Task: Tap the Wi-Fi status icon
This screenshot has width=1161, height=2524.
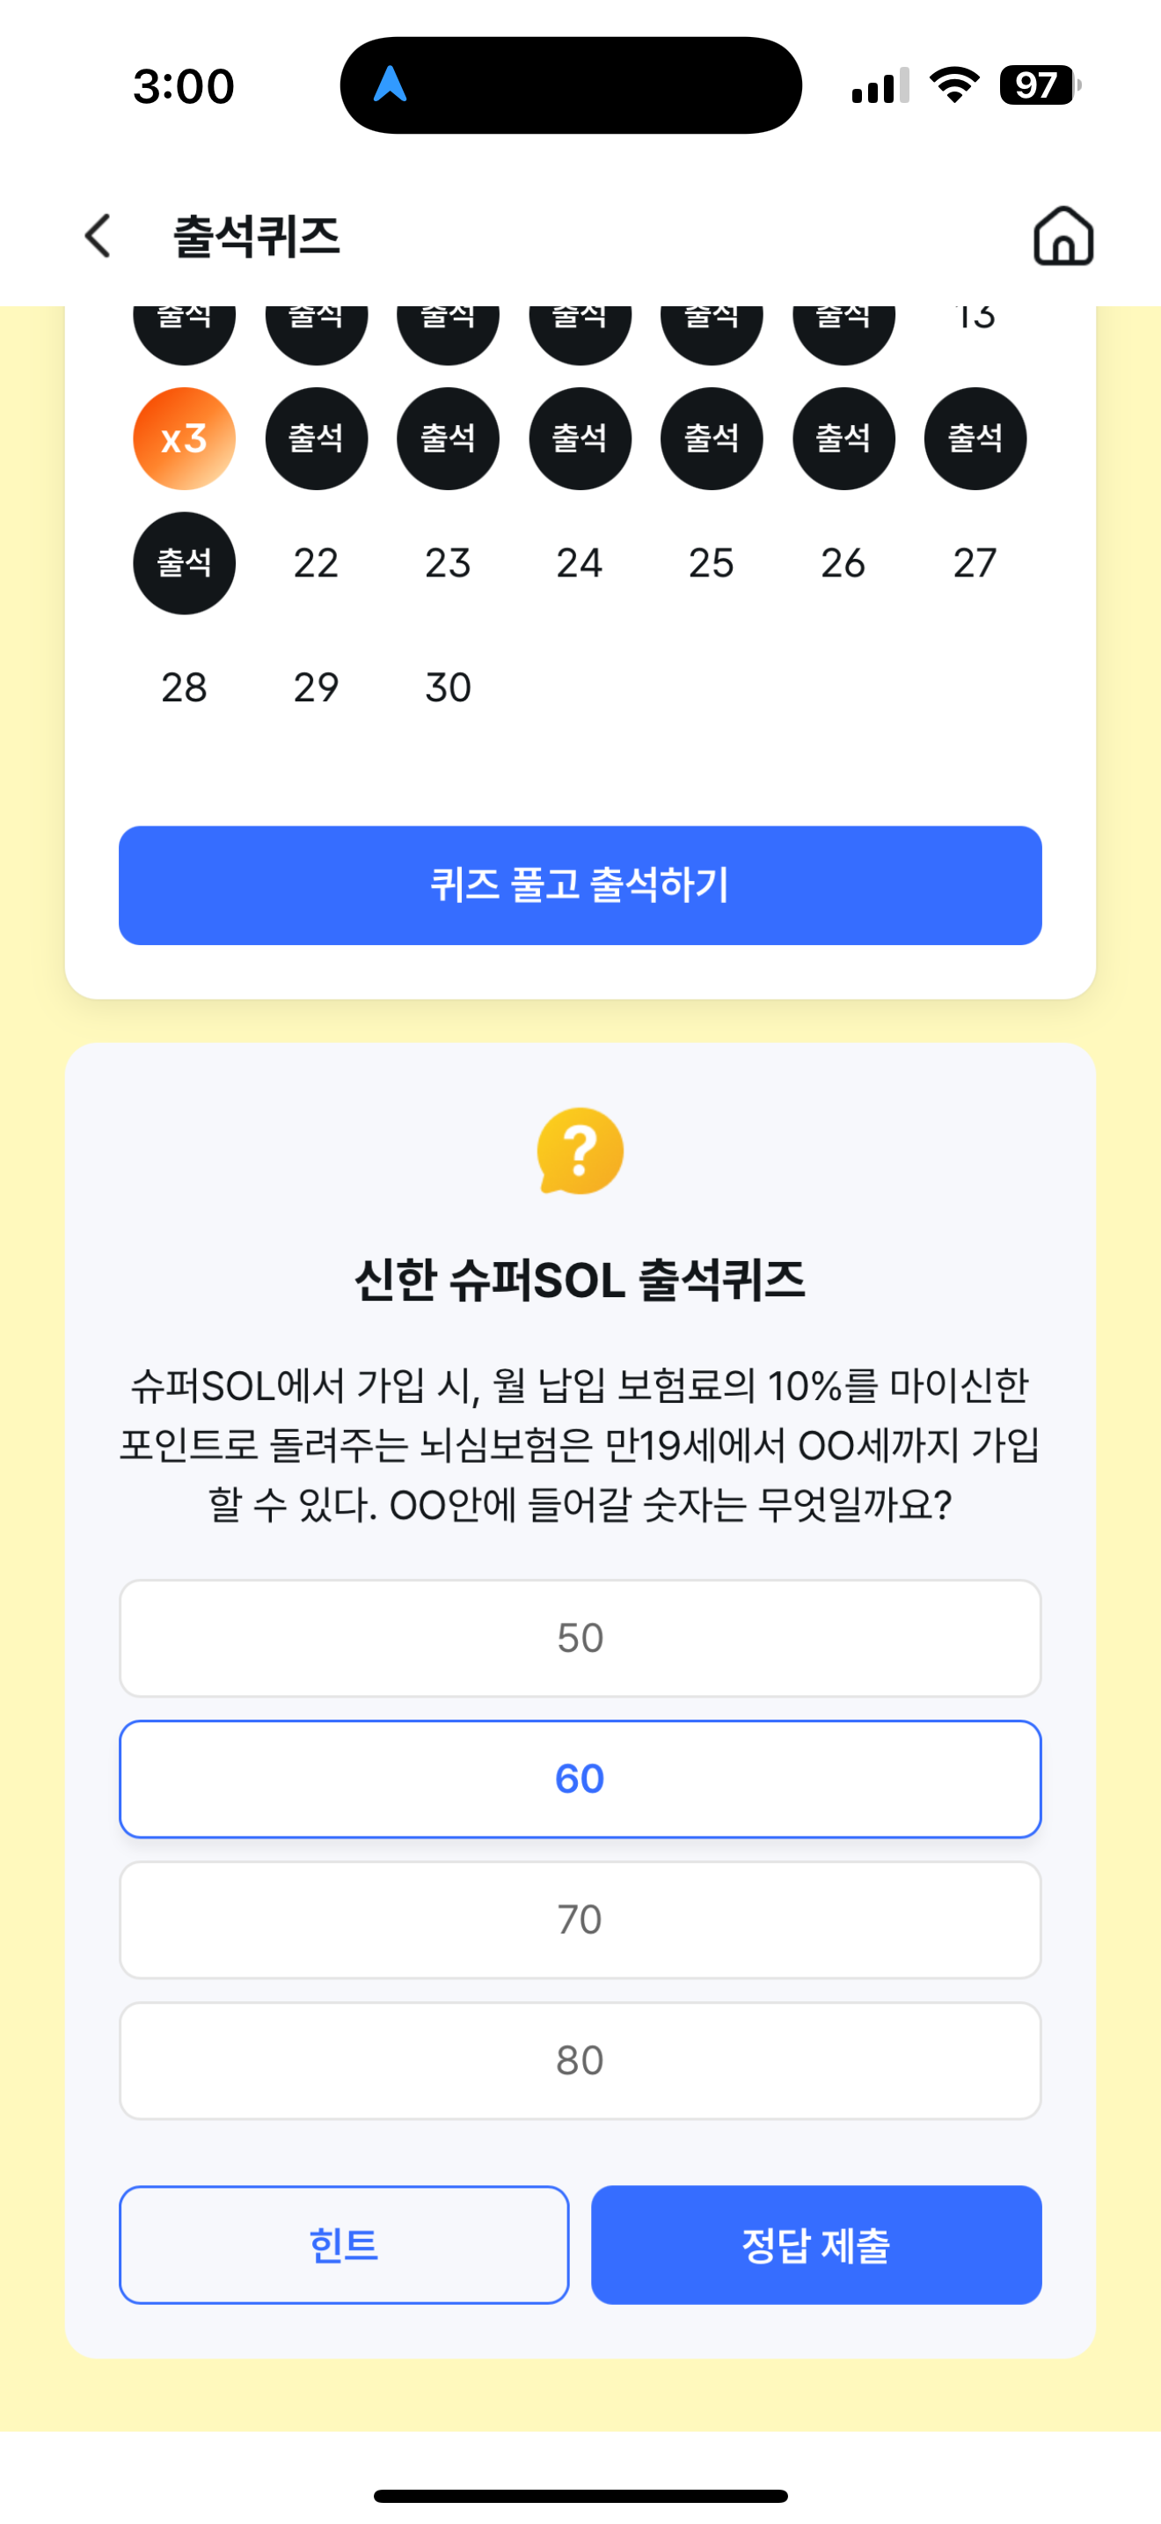Action: point(954,85)
